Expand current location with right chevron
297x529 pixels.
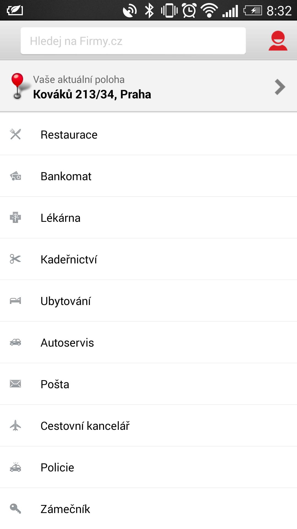click(x=280, y=87)
